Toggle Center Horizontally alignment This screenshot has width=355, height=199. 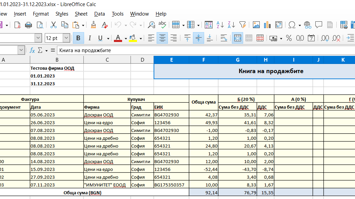tap(162, 38)
